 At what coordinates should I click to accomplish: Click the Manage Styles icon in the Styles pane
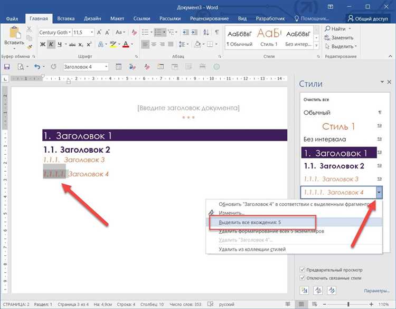331,290
